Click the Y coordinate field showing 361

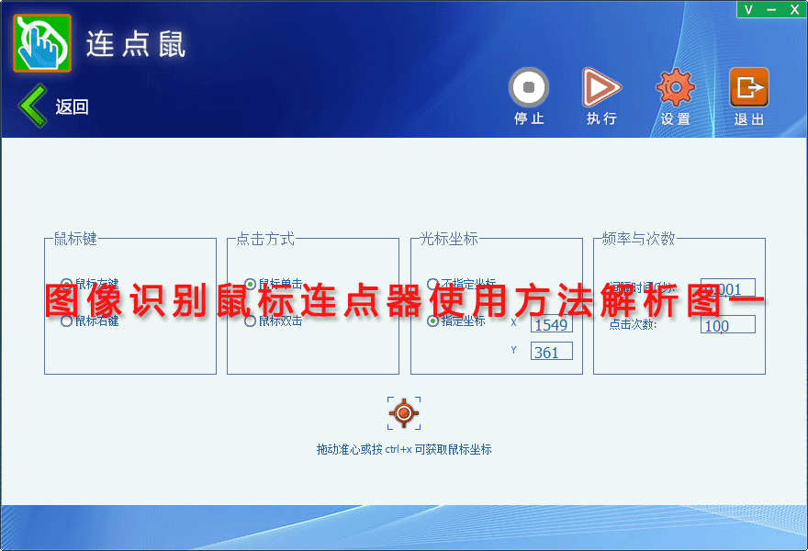click(552, 352)
